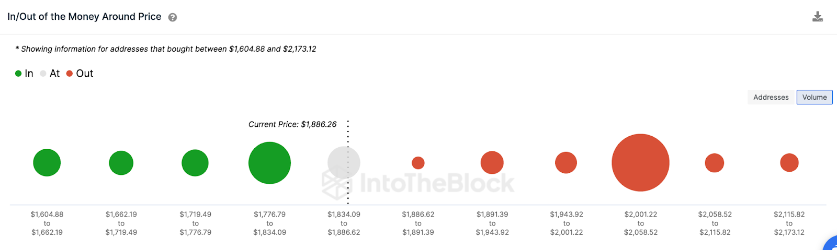The height and width of the screenshot is (250, 837).
Task: Click the green bubble for $1,662.19 range
Action: [121, 163]
